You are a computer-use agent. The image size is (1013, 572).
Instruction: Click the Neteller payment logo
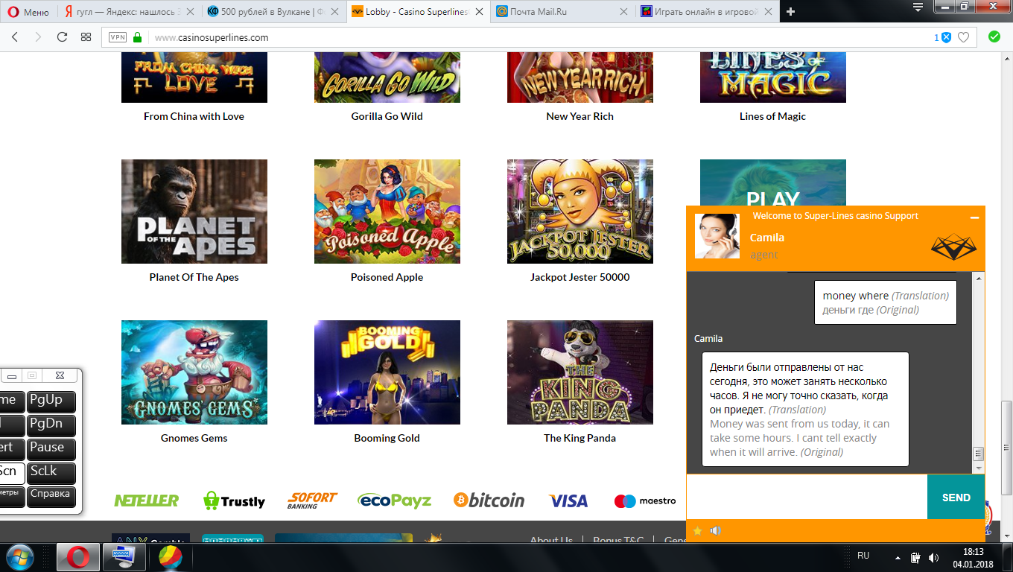[x=146, y=500]
